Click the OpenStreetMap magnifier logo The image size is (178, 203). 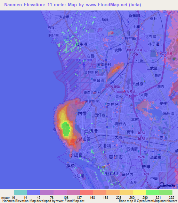pos(167,186)
